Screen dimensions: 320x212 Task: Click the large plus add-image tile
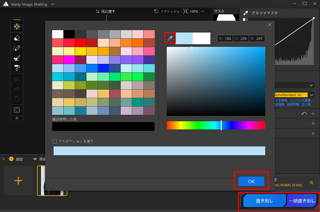18,181
